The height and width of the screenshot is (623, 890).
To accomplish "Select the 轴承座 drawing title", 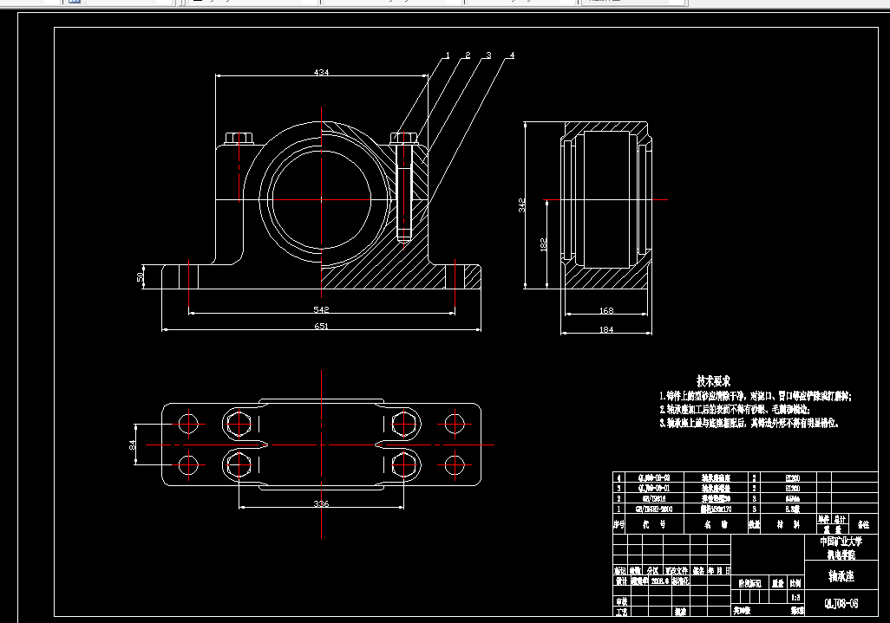I will 841,576.
